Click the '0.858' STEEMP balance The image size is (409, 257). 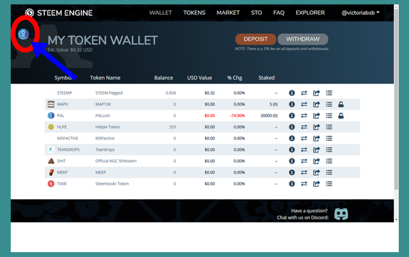[x=171, y=93]
